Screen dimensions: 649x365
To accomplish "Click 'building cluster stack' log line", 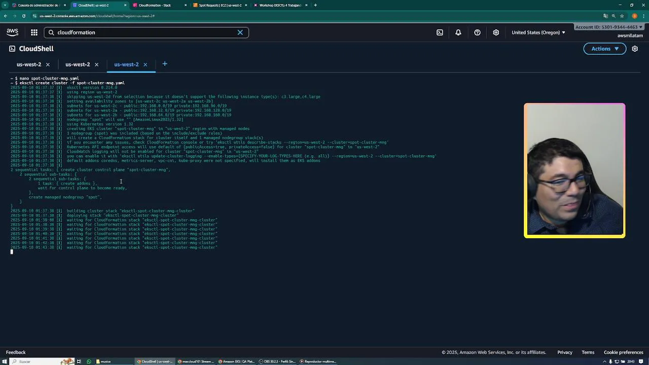I will (102, 211).
